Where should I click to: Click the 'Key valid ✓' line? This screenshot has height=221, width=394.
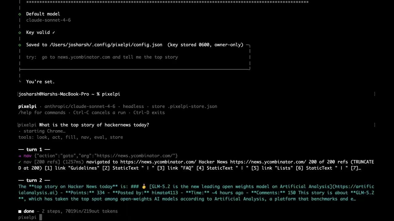pyautogui.click(x=40, y=32)
